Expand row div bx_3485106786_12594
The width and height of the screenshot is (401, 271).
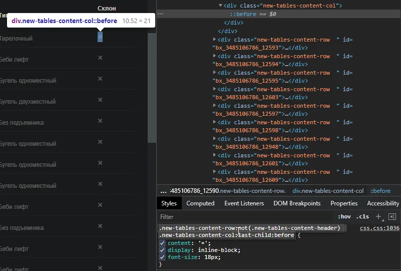click(214, 56)
